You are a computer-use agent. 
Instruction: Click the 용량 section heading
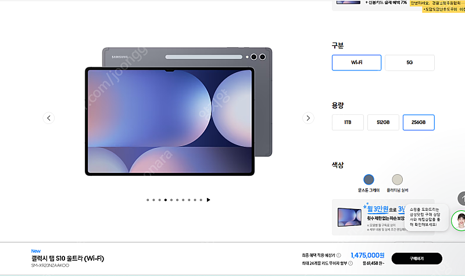pos(338,105)
